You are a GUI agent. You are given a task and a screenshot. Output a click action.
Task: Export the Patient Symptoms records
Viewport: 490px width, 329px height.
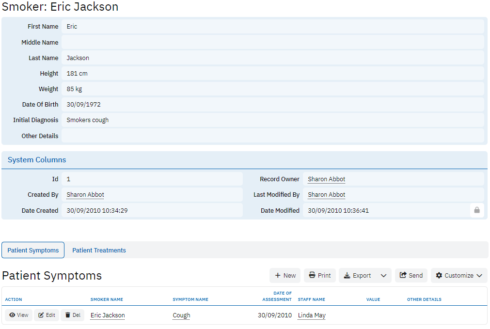click(358, 276)
